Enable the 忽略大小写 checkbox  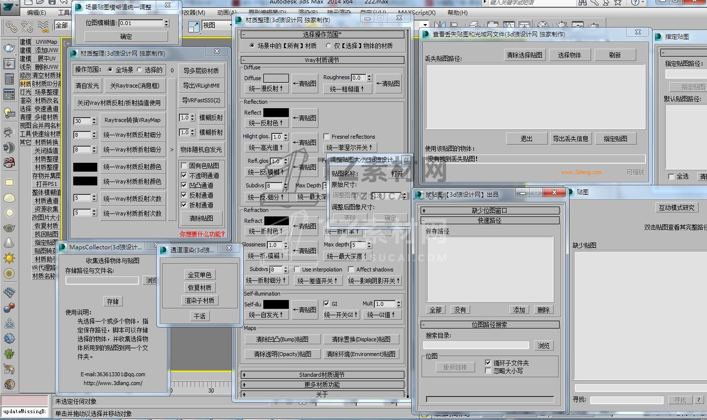tap(488, 371)
